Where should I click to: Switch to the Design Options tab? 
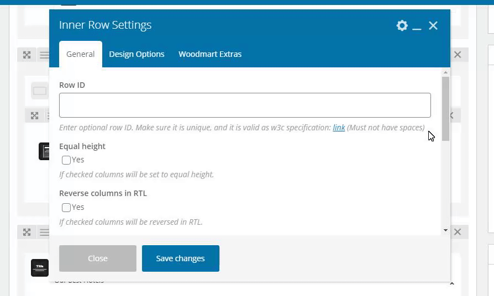(136, 54)
